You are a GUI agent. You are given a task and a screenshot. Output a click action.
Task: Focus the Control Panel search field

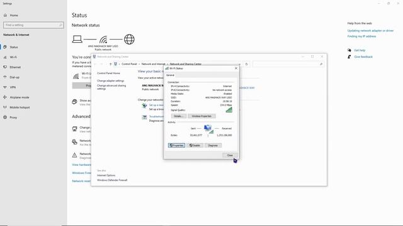[x=288, y=64]
